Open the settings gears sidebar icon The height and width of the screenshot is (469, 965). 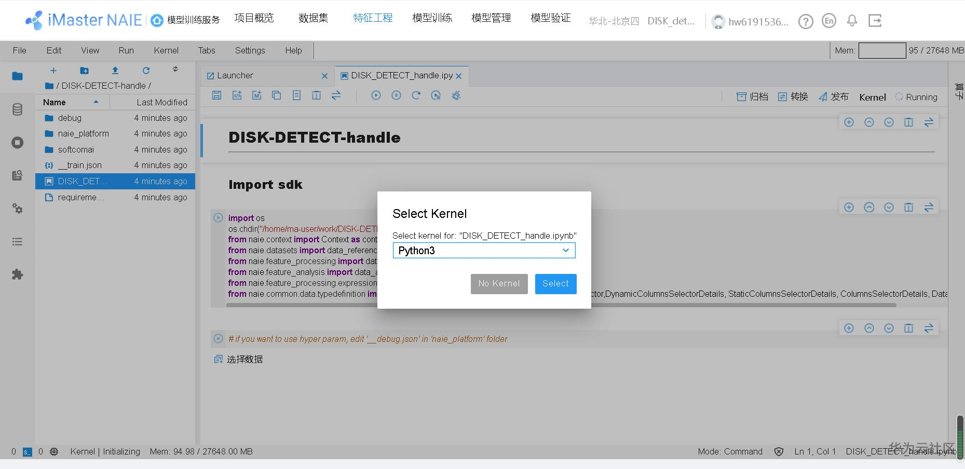click(18, 209)
